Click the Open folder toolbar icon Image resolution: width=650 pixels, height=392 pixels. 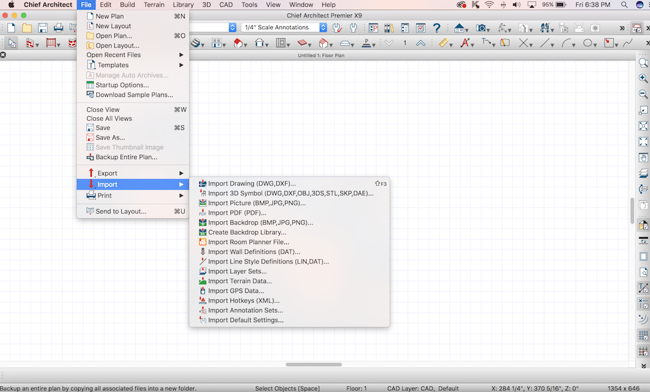[27, 28]
